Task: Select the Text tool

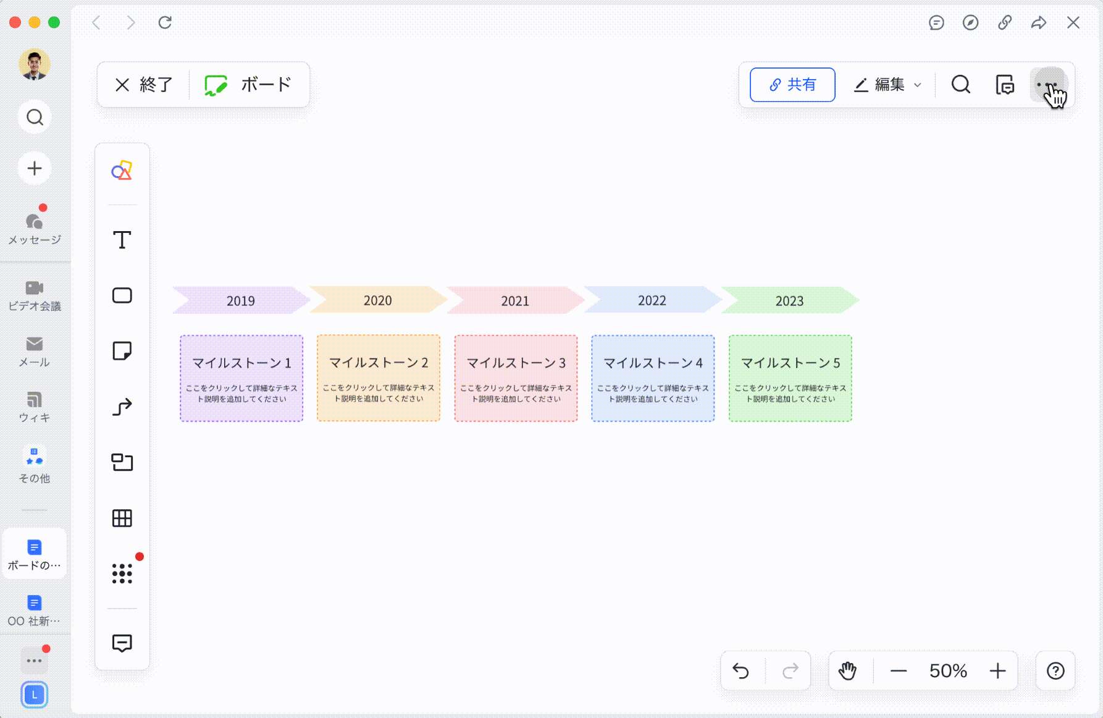Action: click(x=122, y=240)
